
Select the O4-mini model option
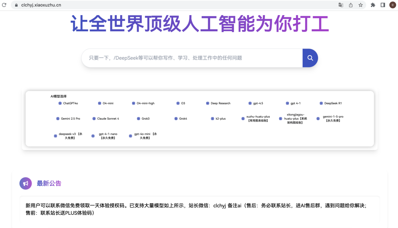pos(106,103)
